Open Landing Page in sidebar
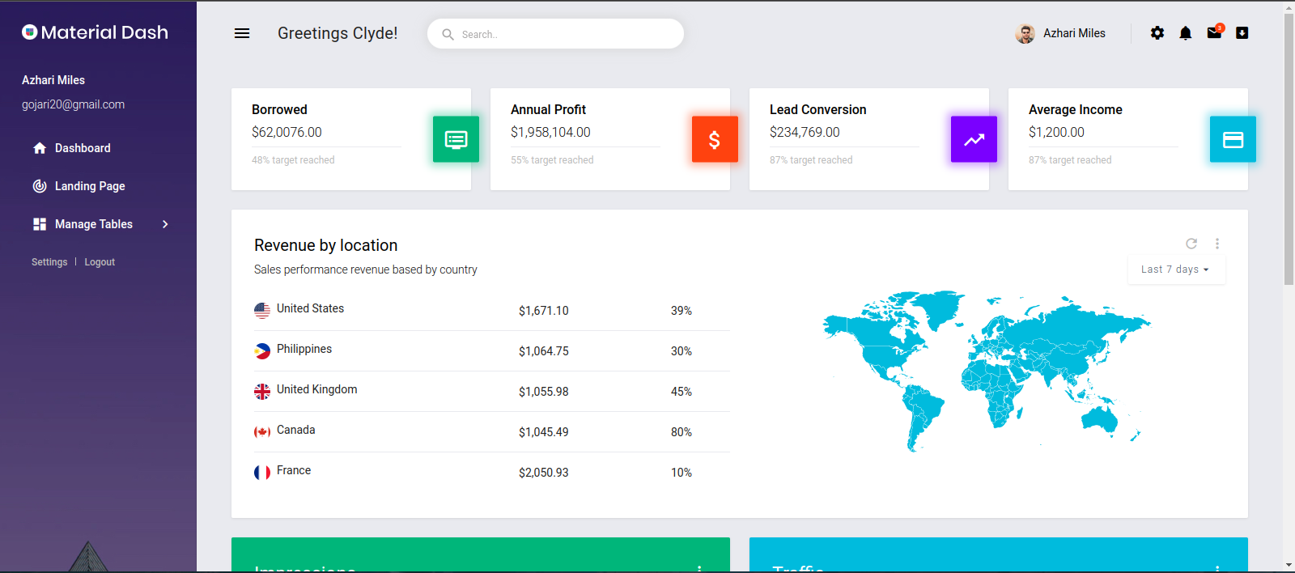 pyautogui.click(x=89, y=186)
